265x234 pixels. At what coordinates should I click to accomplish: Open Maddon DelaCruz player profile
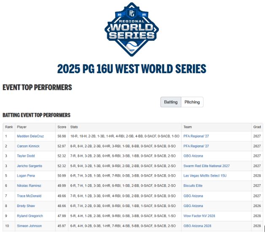(x=30, y=136)
